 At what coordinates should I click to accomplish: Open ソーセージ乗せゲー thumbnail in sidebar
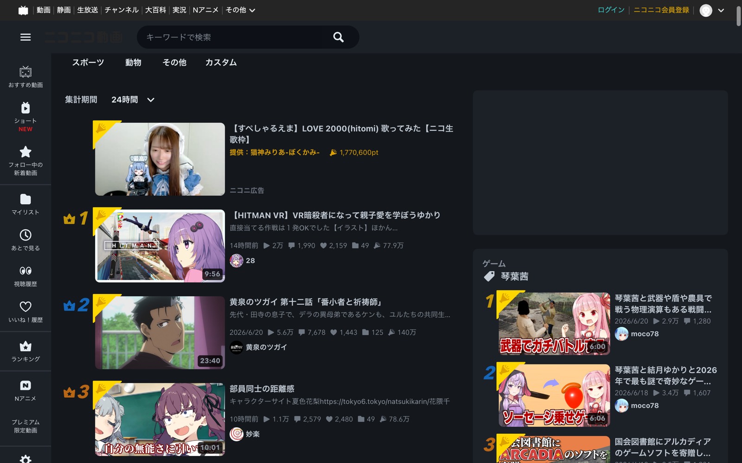(554, 395)
